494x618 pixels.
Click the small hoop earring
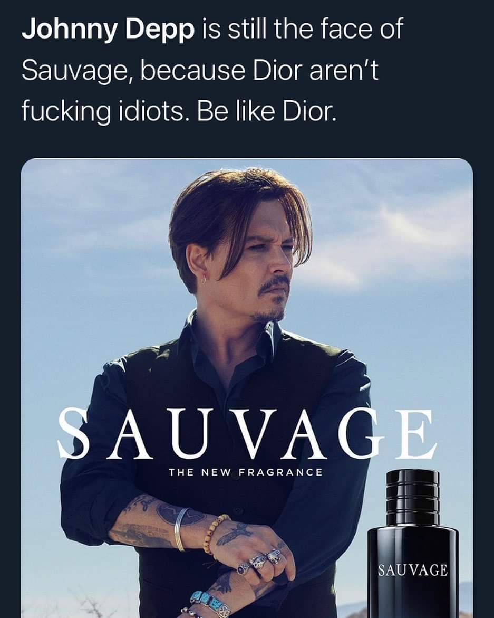203,281
